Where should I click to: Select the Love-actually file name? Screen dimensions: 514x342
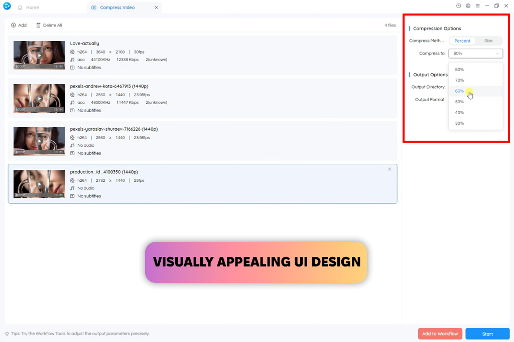(84, 43)
